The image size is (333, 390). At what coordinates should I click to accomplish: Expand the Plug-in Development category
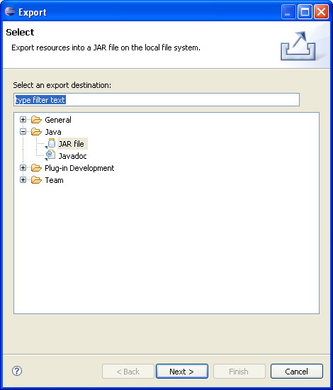[x=23, y=168]
